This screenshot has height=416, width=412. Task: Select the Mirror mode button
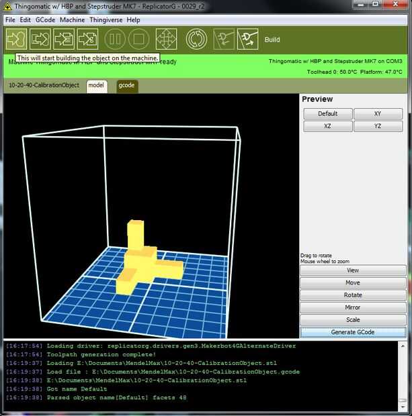coord(353,307)
